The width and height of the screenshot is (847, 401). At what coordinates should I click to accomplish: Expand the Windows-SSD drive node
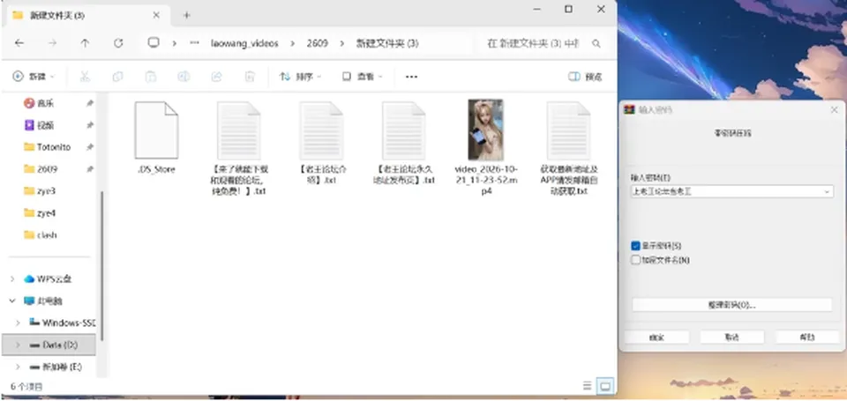coord(18,323)
